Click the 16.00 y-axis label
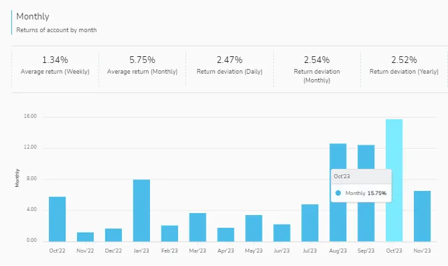This screenshot has width=448, height=266. (x=30, y=116)
